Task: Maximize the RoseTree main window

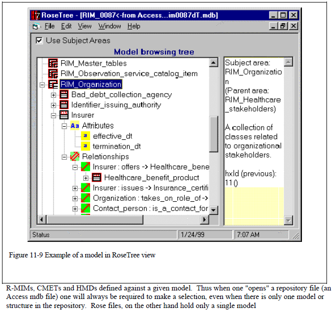Action: click(x=283, y=15)
